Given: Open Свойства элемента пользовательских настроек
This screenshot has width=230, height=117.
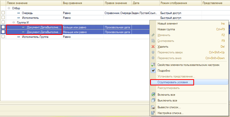Looking at the screenshot, I should coord(189,65).
